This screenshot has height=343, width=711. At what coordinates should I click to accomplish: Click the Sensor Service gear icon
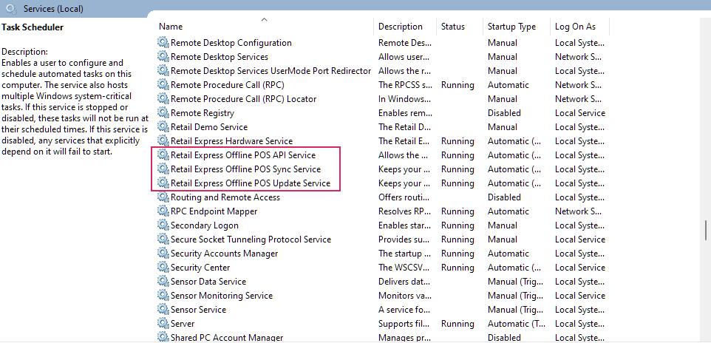click(163, 310)
